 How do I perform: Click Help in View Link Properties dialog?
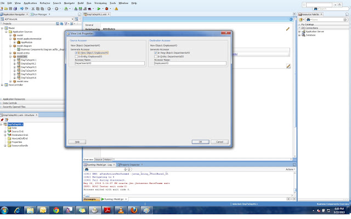point(77,142)
